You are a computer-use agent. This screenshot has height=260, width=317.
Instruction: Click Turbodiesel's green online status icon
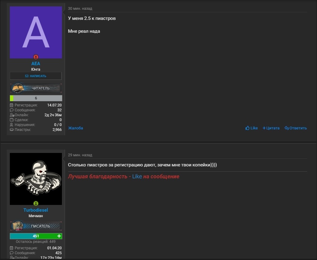point(36,203)
